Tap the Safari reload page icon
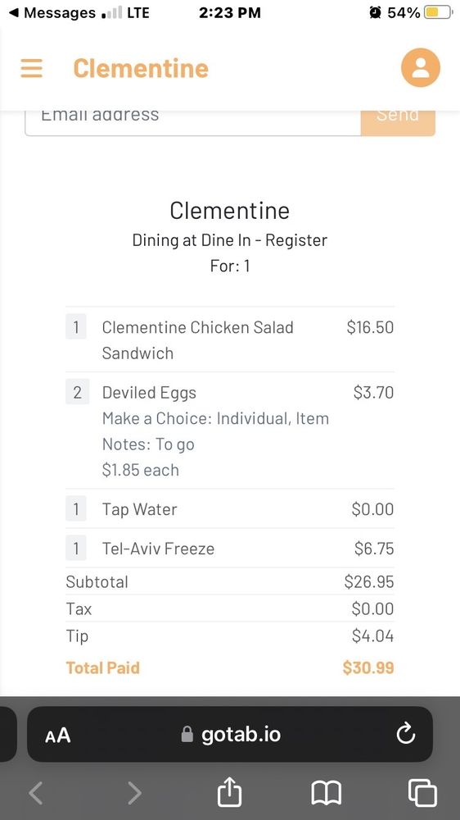 (x=406, y=735)
